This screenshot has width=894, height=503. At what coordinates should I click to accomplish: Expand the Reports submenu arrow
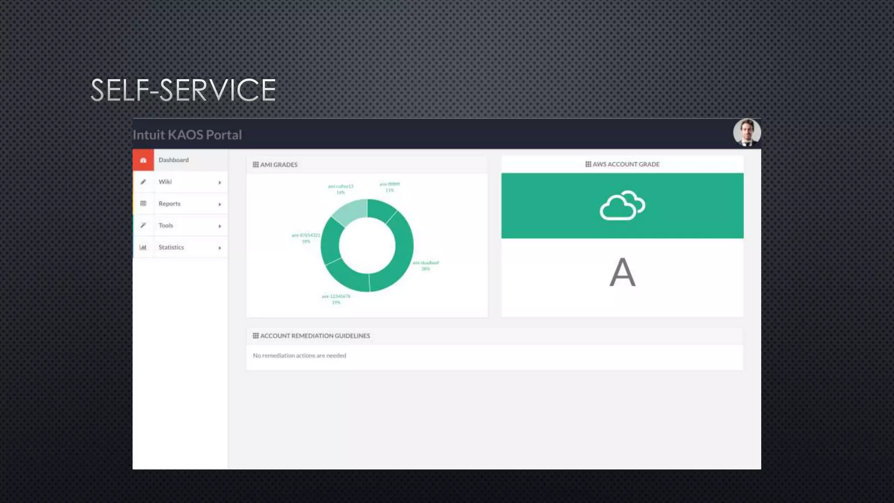[220, 204]
